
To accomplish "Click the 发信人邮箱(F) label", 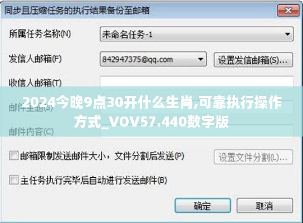I will click(35, 59).
